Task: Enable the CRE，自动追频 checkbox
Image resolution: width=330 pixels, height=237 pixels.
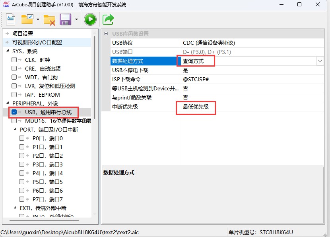Action: pos(14,69)
